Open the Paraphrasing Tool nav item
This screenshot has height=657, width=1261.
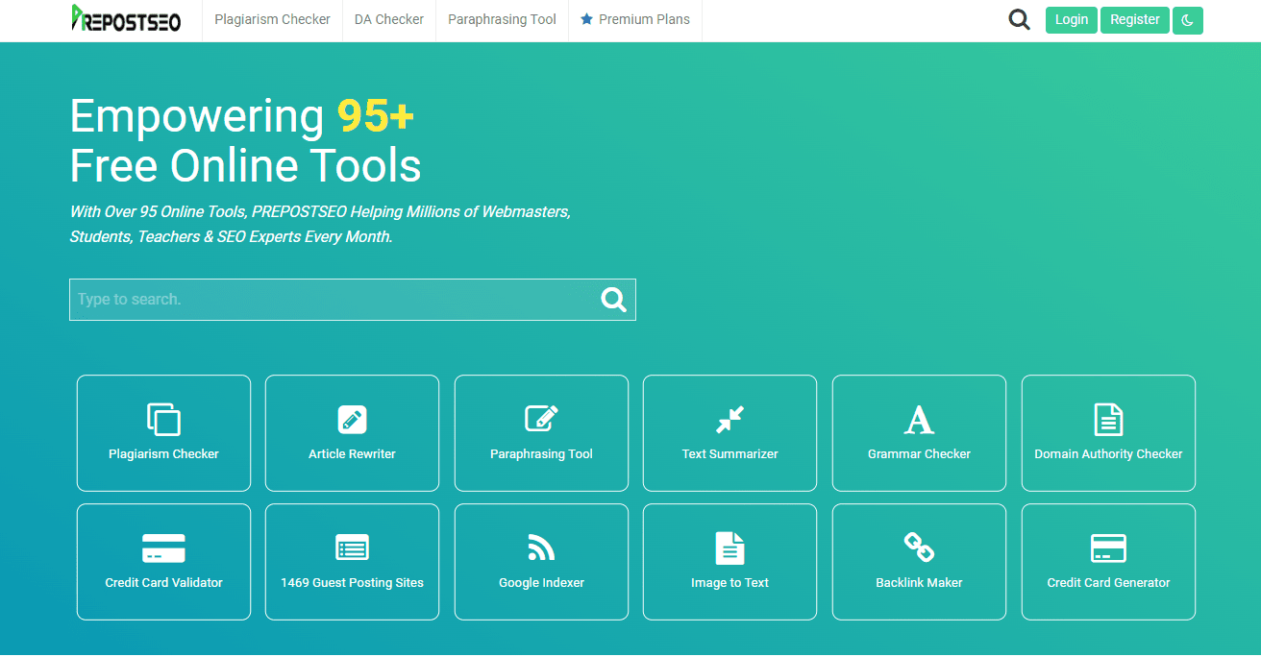[502, 19]
